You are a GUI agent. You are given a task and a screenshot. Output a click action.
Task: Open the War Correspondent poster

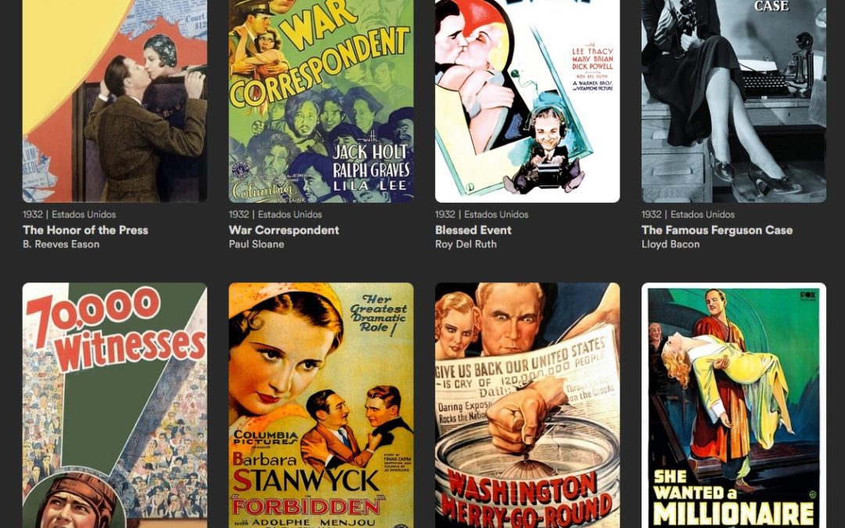(322, 101)
